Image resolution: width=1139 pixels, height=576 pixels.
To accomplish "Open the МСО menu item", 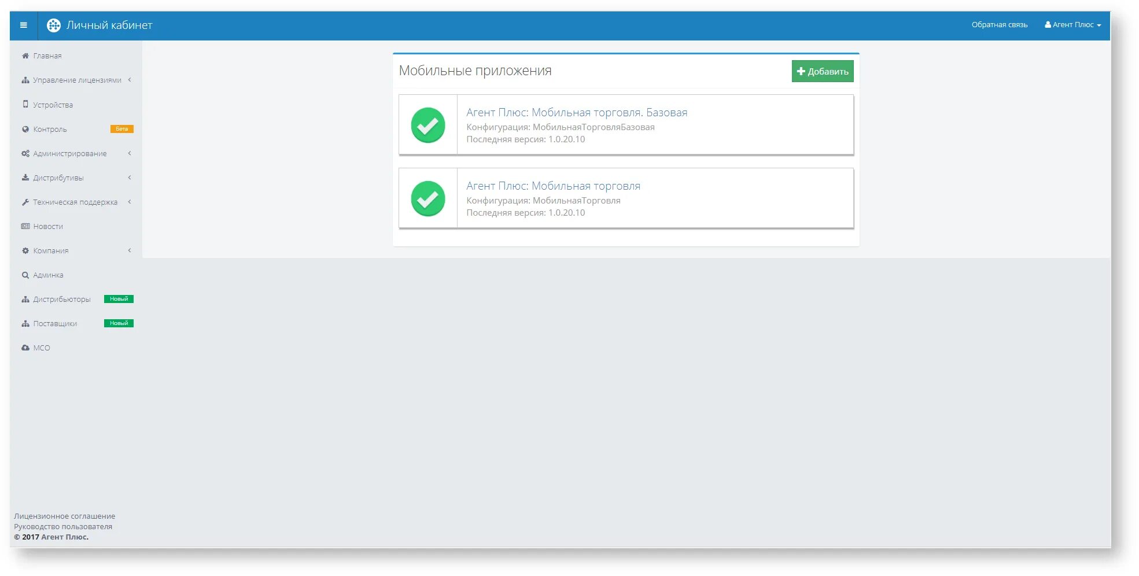I will pyautogui.click(x=42, y=348).
